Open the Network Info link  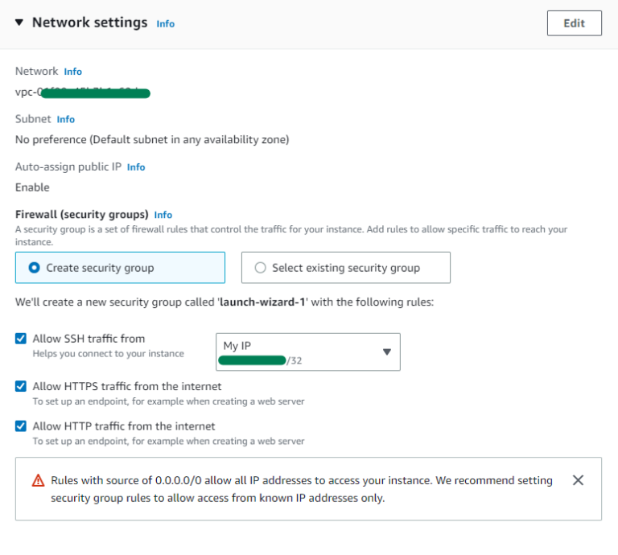click(73, 72)
